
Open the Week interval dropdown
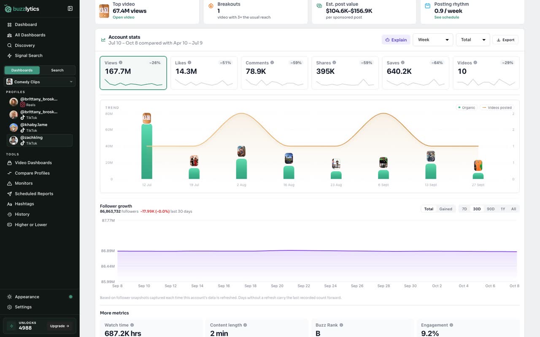point(433,40)
